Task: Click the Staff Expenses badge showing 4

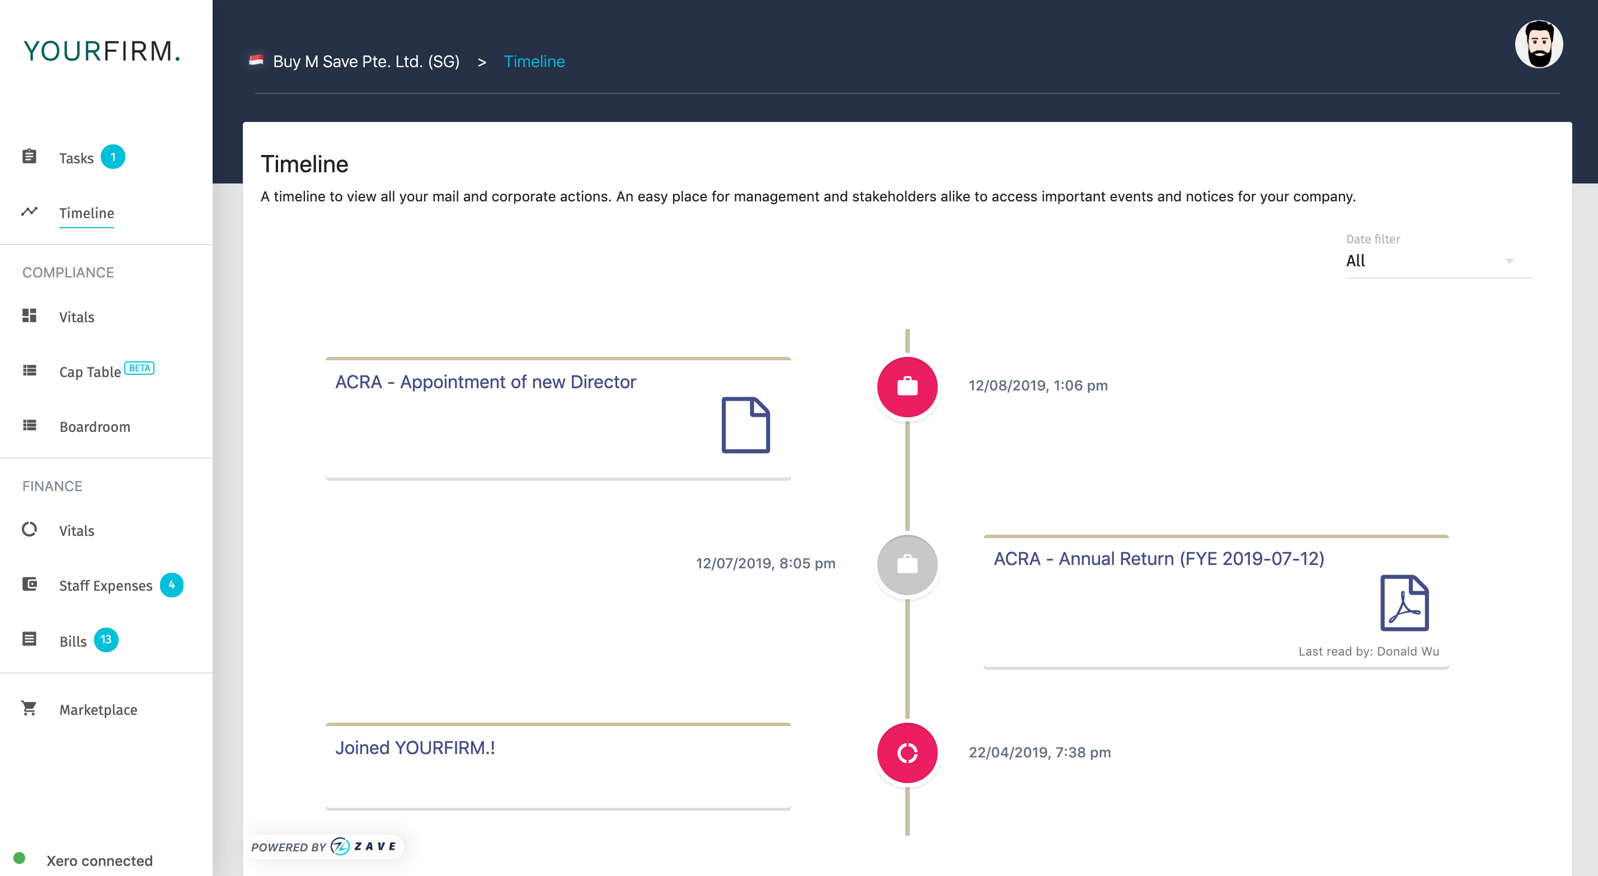Action: click(x=172, y=585)
